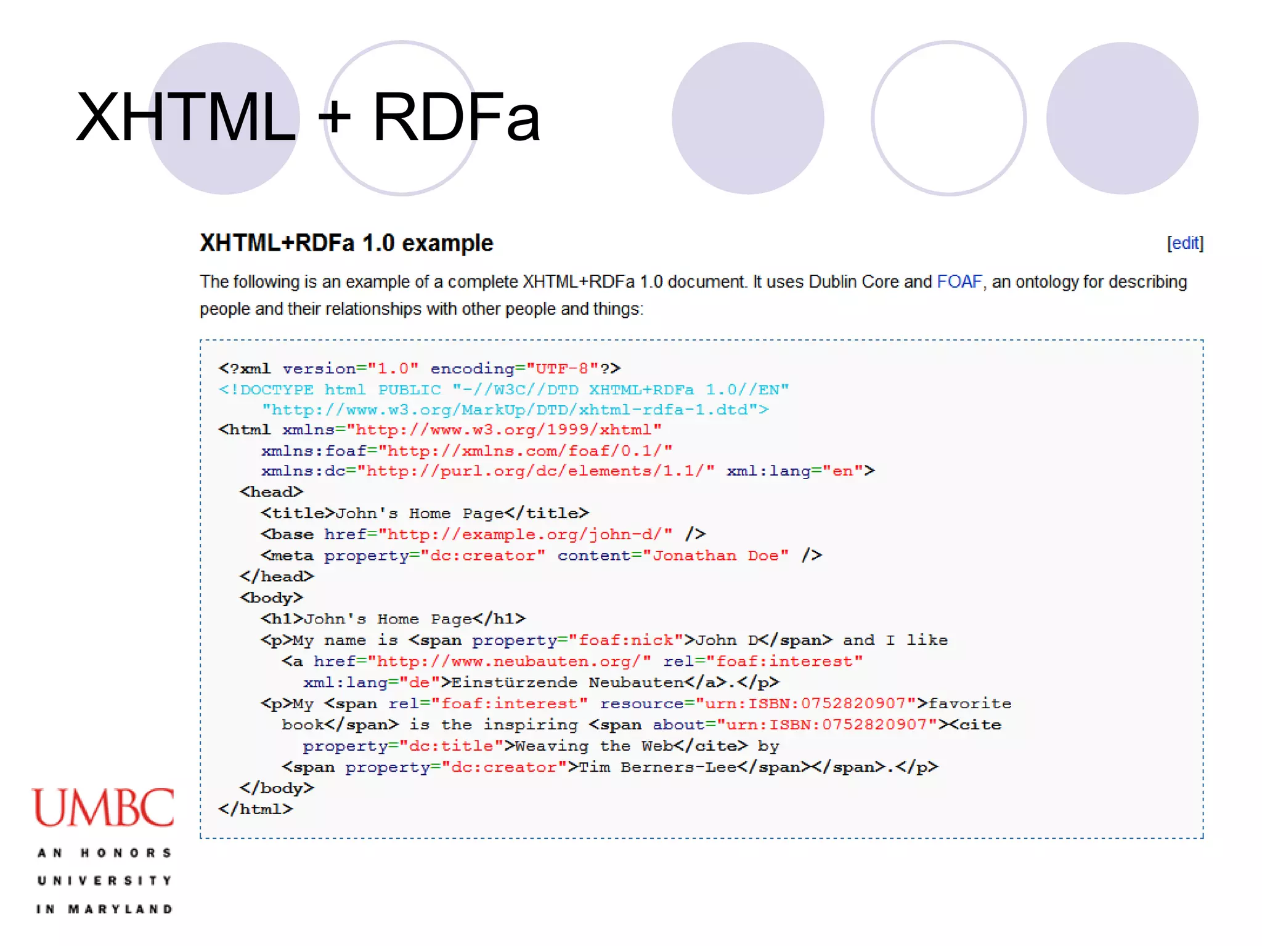Image resolution: width=1262 pixels, height=946 pixels.
Task: Click the 'XHTML+RDFa 1.0 example' heading
Action: (x=346, y=243)
